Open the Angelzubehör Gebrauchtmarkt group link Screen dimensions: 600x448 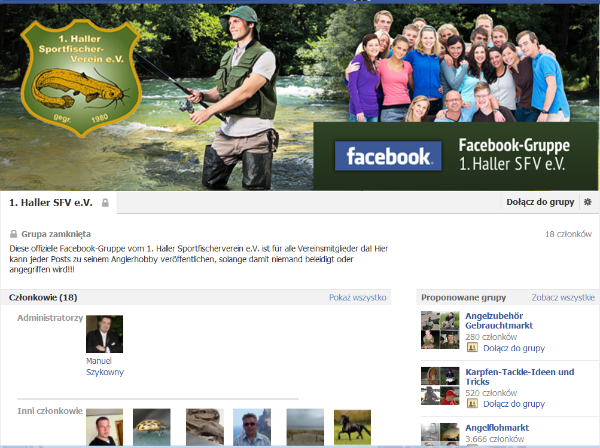click(x=499, y=321)
